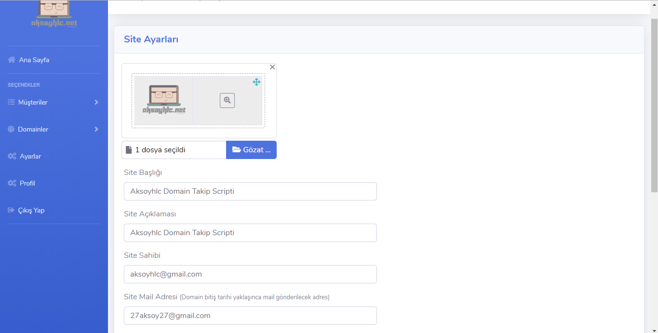
Task: Click the Site Mail Adresi label
Action: pyautogui.click(x=151, y=297)
